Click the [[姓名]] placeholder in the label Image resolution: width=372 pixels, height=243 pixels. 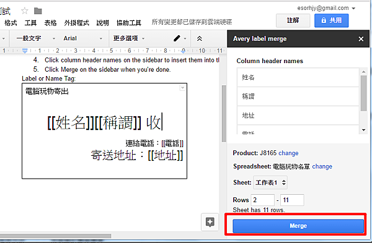71,123
